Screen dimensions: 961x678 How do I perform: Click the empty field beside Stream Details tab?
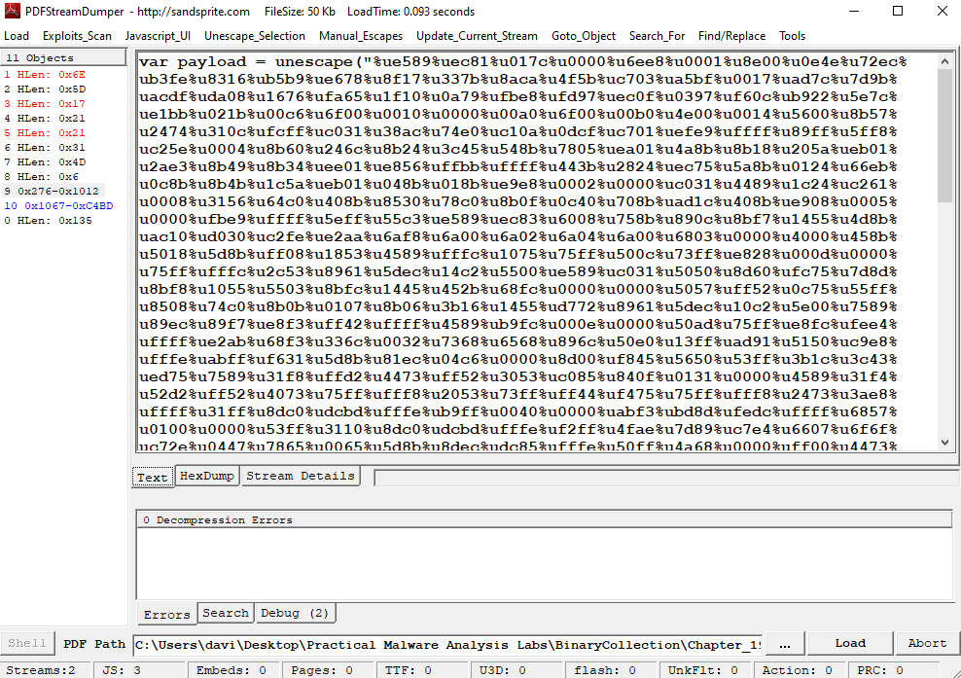click(x=667, y=479)
